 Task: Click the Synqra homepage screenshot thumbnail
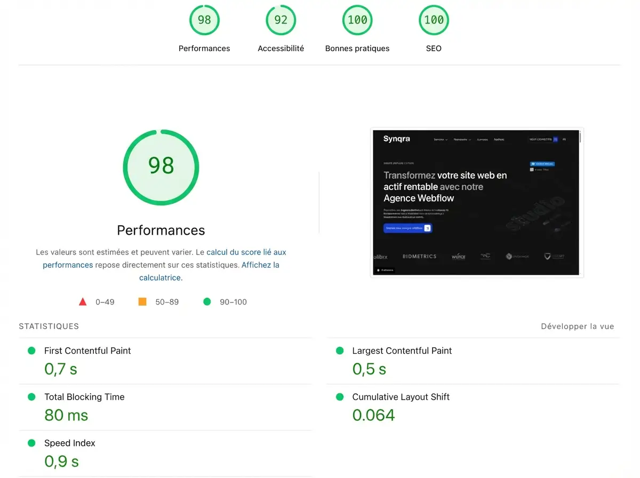pos(476,203)
